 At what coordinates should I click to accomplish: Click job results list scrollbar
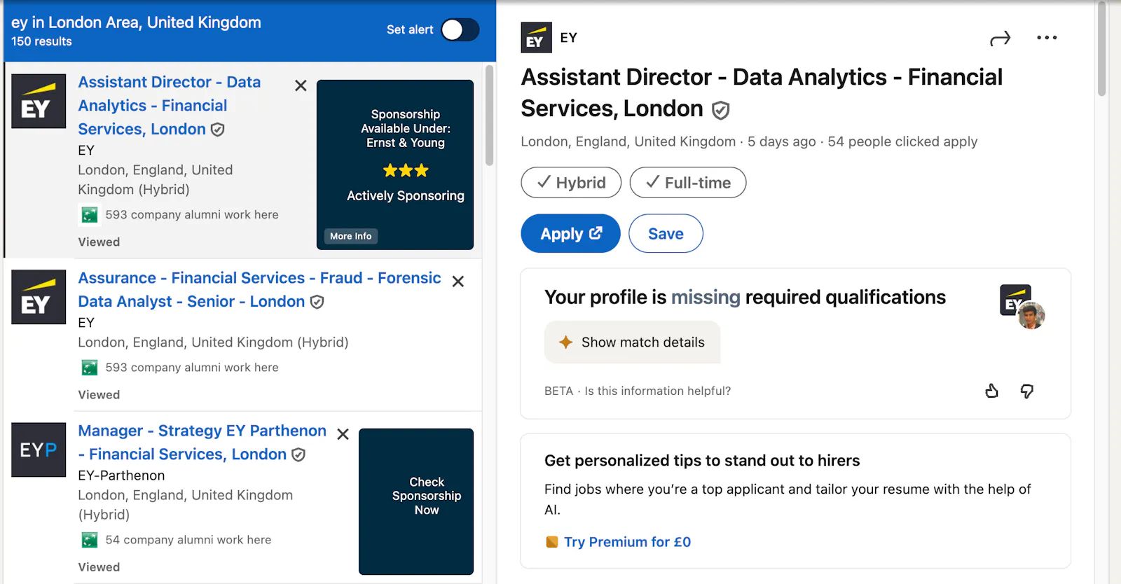tap(490, 116)
